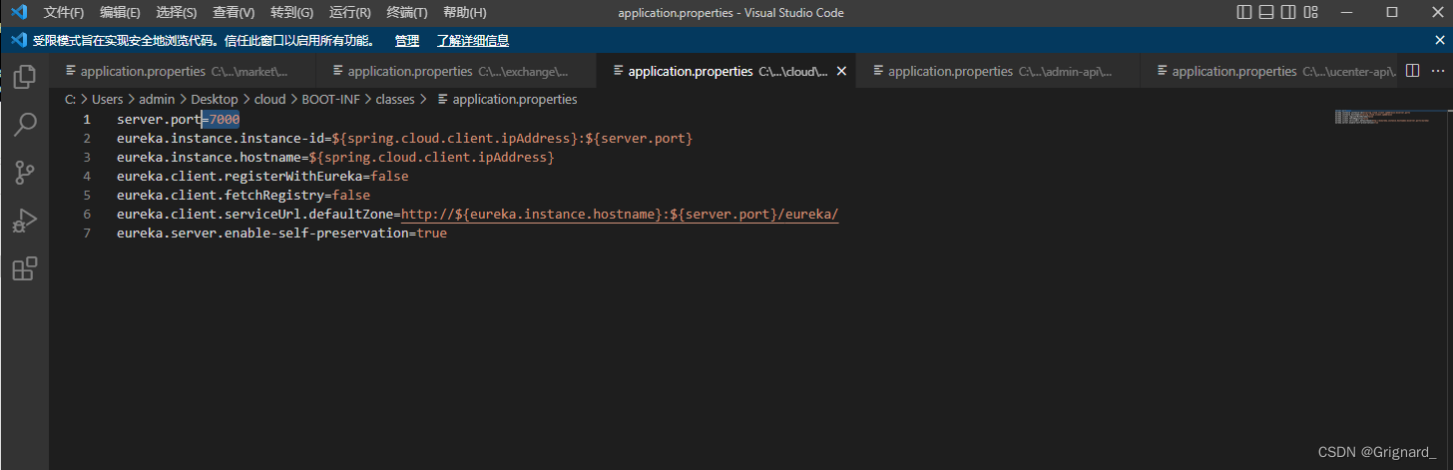The height and width of the screenshot is (470, 1453).
Task: Expand the Desktop breadcrumb segment
Action: [215, 99]
